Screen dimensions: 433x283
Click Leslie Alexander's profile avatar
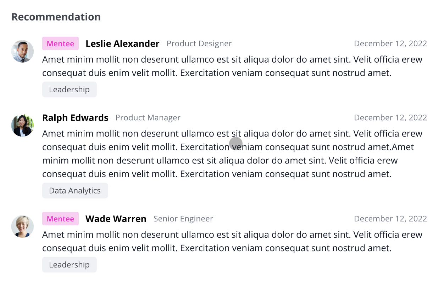pos(23,51)
